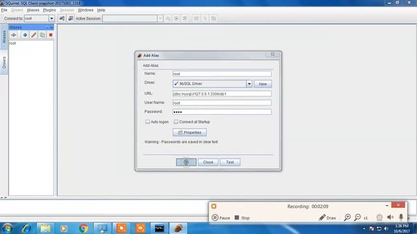Screen dimensions: 417x234
Task: Switch to the Aliases side tab
Action: [4, 36]
